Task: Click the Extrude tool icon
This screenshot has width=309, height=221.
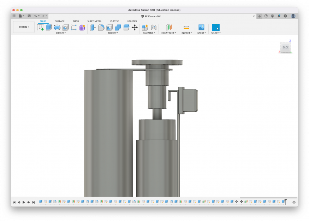Action: tap(49, 27)
